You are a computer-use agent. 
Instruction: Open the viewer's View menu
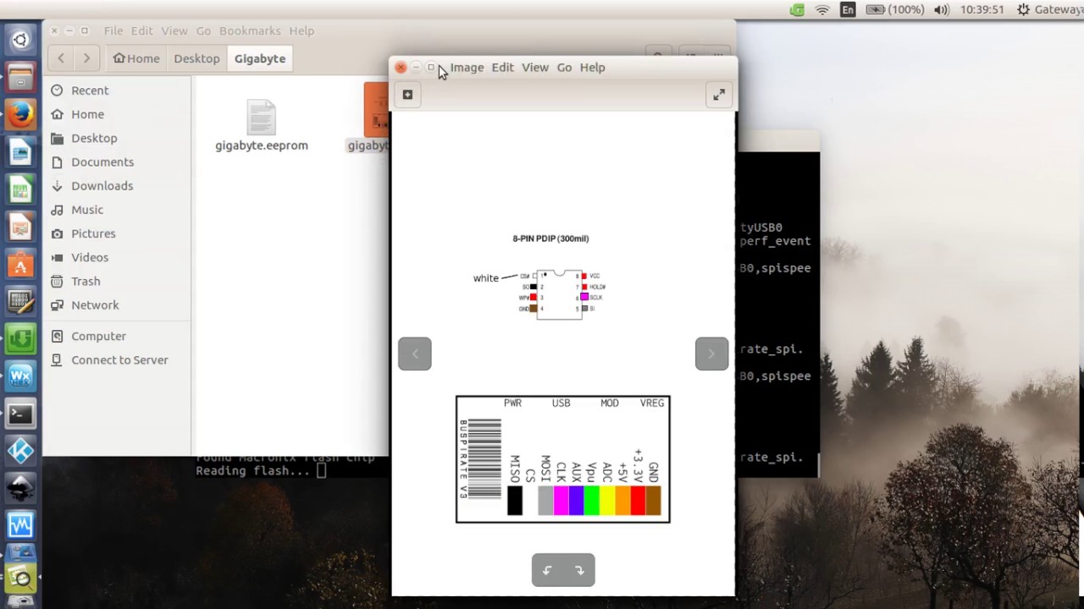coord(535,68)
